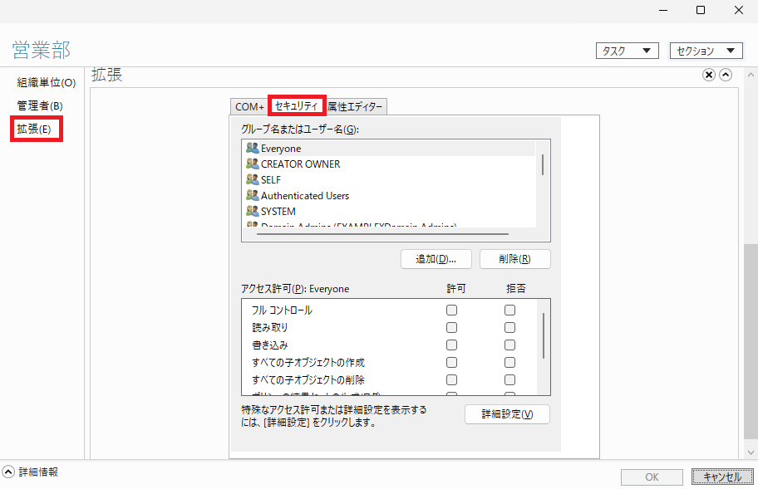Deny 読み取り permission checkbox
Viewport: 758px width, 489px height.
point(509,327)
